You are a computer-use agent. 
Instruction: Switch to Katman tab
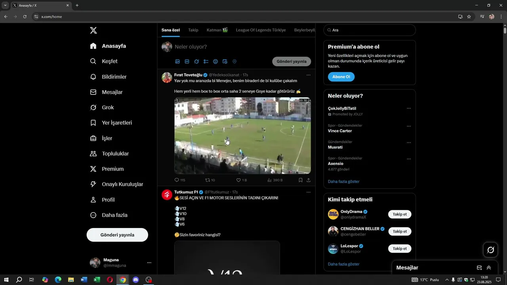[217, 30]
